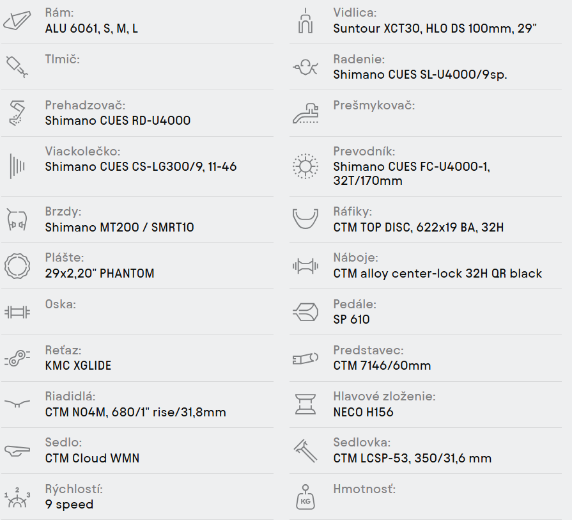Viewport: 572px width, 520px height.
Task: Click the brakes icon beside Brzdy
Action: click(x=17, y=219)
